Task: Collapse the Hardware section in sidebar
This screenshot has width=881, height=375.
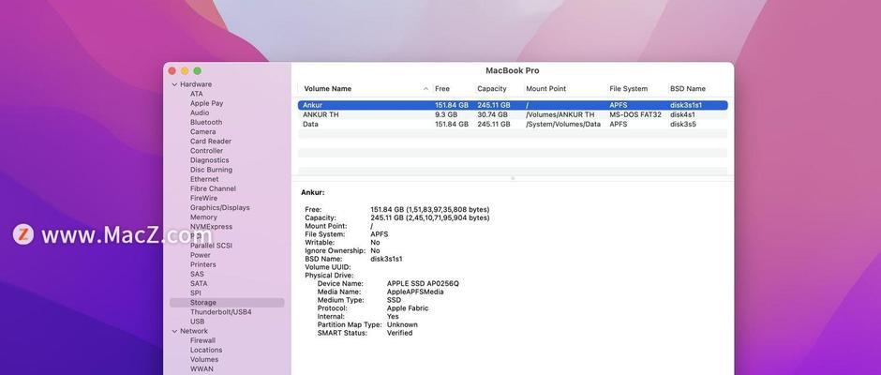Action: [174, 84]
